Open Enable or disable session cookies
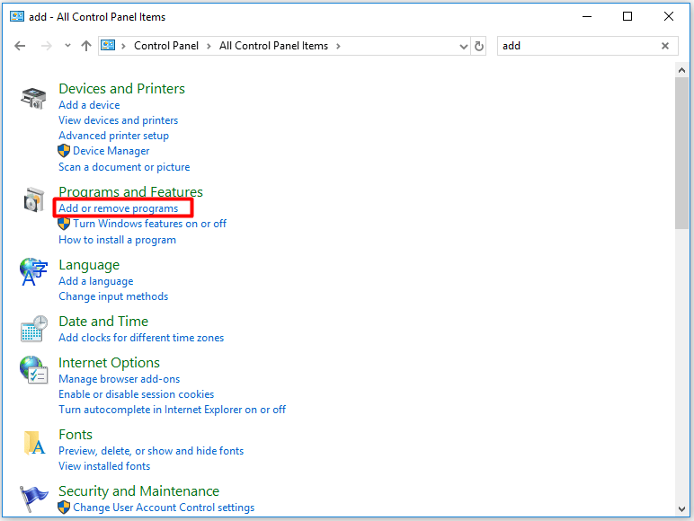694x521 pixels. (137, 394)
